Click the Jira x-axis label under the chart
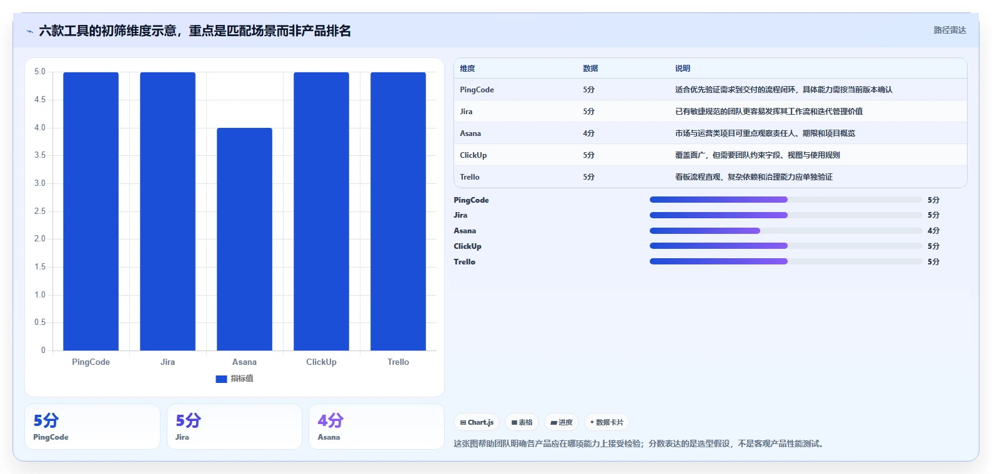The height and width of the screenshot is (474, 992). [167, 362]
